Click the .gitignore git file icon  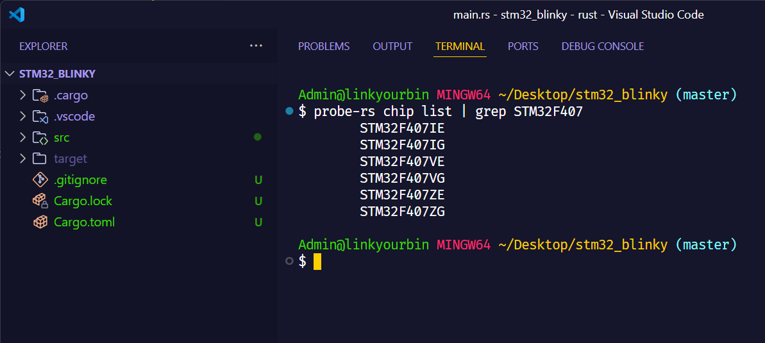coord(40,180)
